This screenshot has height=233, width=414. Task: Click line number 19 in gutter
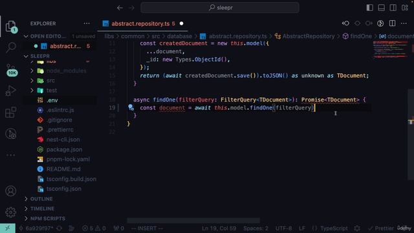[x=112, y=107]
